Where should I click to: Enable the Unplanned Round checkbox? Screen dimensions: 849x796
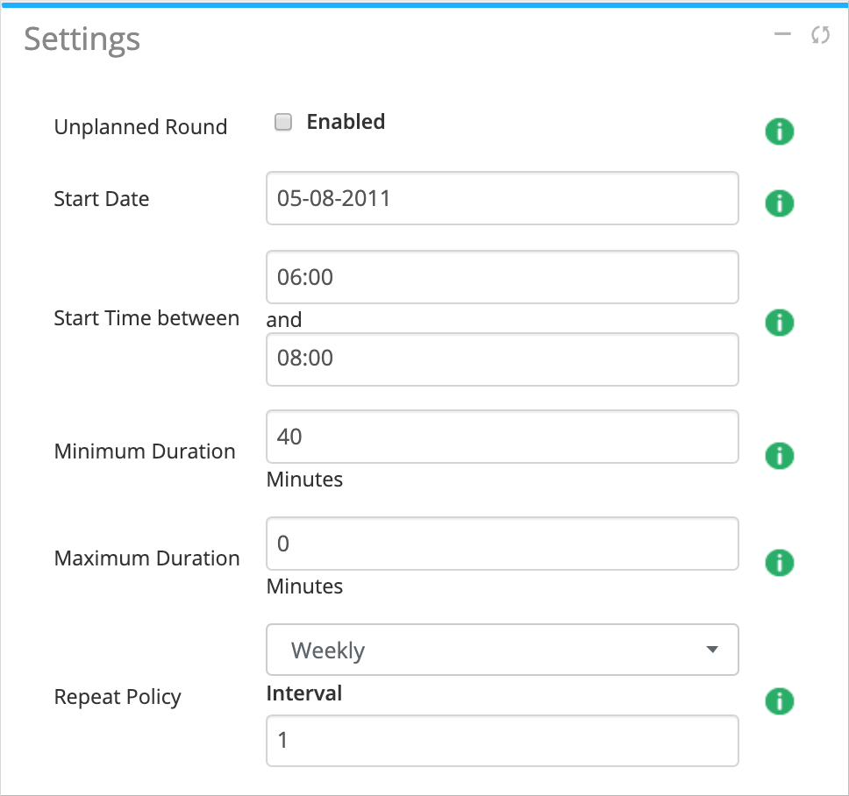(283, 123)
